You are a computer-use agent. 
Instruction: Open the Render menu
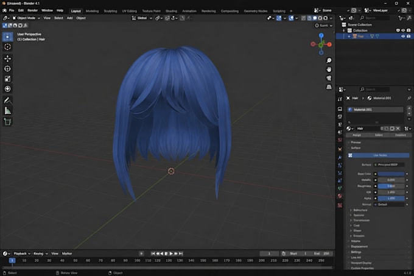(32, 10)
